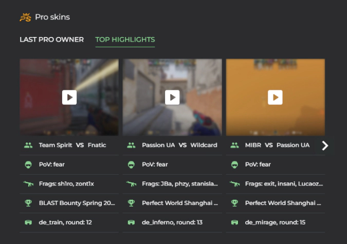
Task: Click the teams icon beside Passion UA VS Wildcard
Action: pos(131,145)
